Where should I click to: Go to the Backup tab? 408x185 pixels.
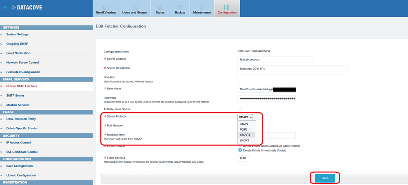click(180, 9)
